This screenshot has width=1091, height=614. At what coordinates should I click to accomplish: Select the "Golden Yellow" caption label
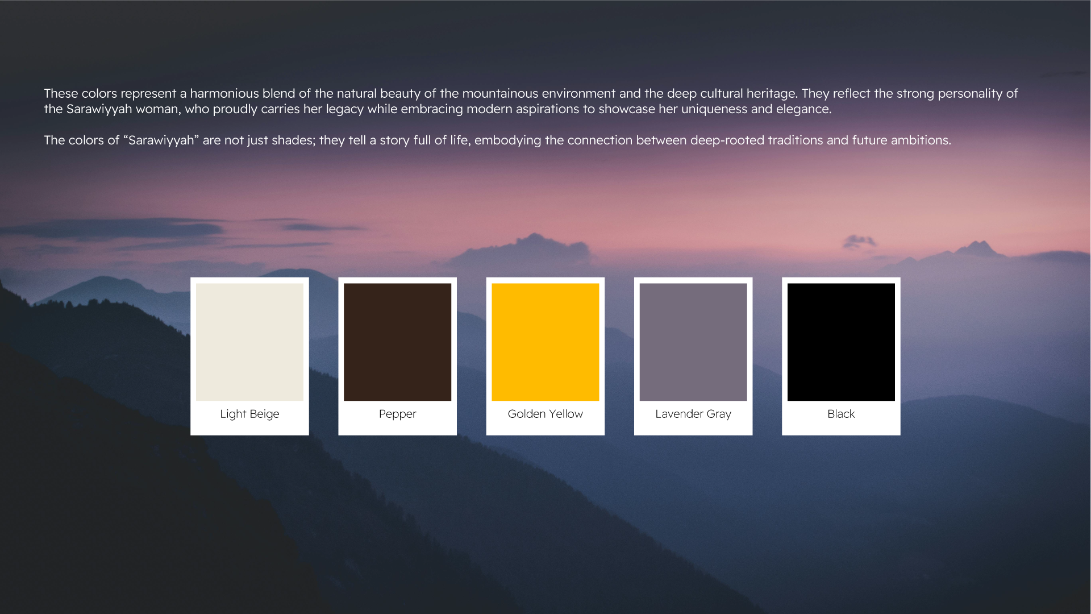[x=545, y=414]
